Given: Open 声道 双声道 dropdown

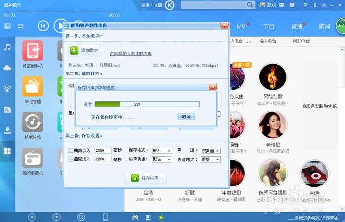Looking at the screenshot, I should (x=210, y=151).
